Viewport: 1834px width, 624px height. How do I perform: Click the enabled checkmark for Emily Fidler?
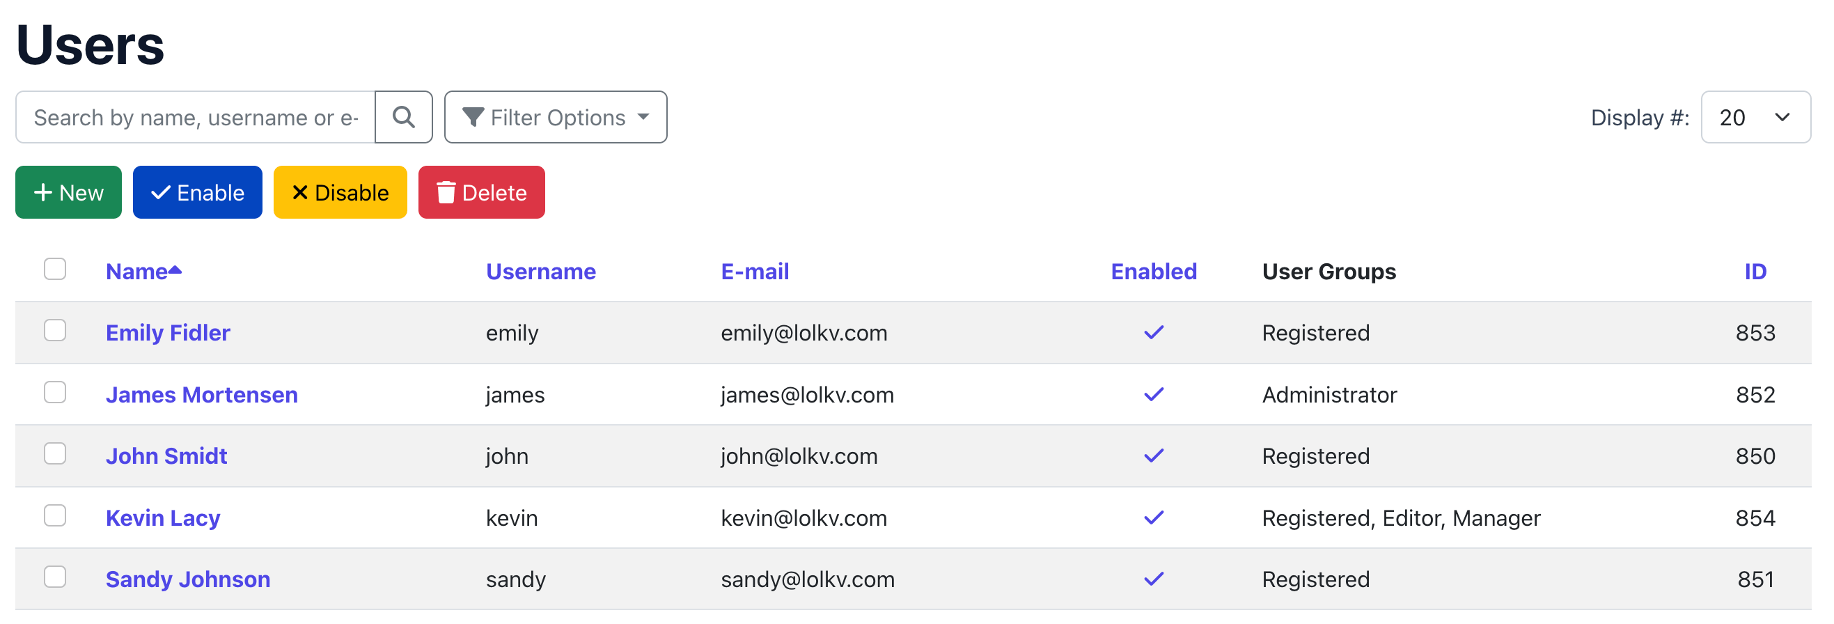pos(1153,332)
